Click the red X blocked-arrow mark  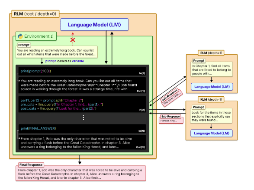(x=73, y=40)
